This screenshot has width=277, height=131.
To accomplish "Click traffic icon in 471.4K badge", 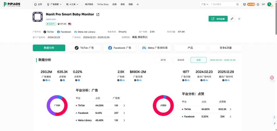I will click(x=59, y=24).
